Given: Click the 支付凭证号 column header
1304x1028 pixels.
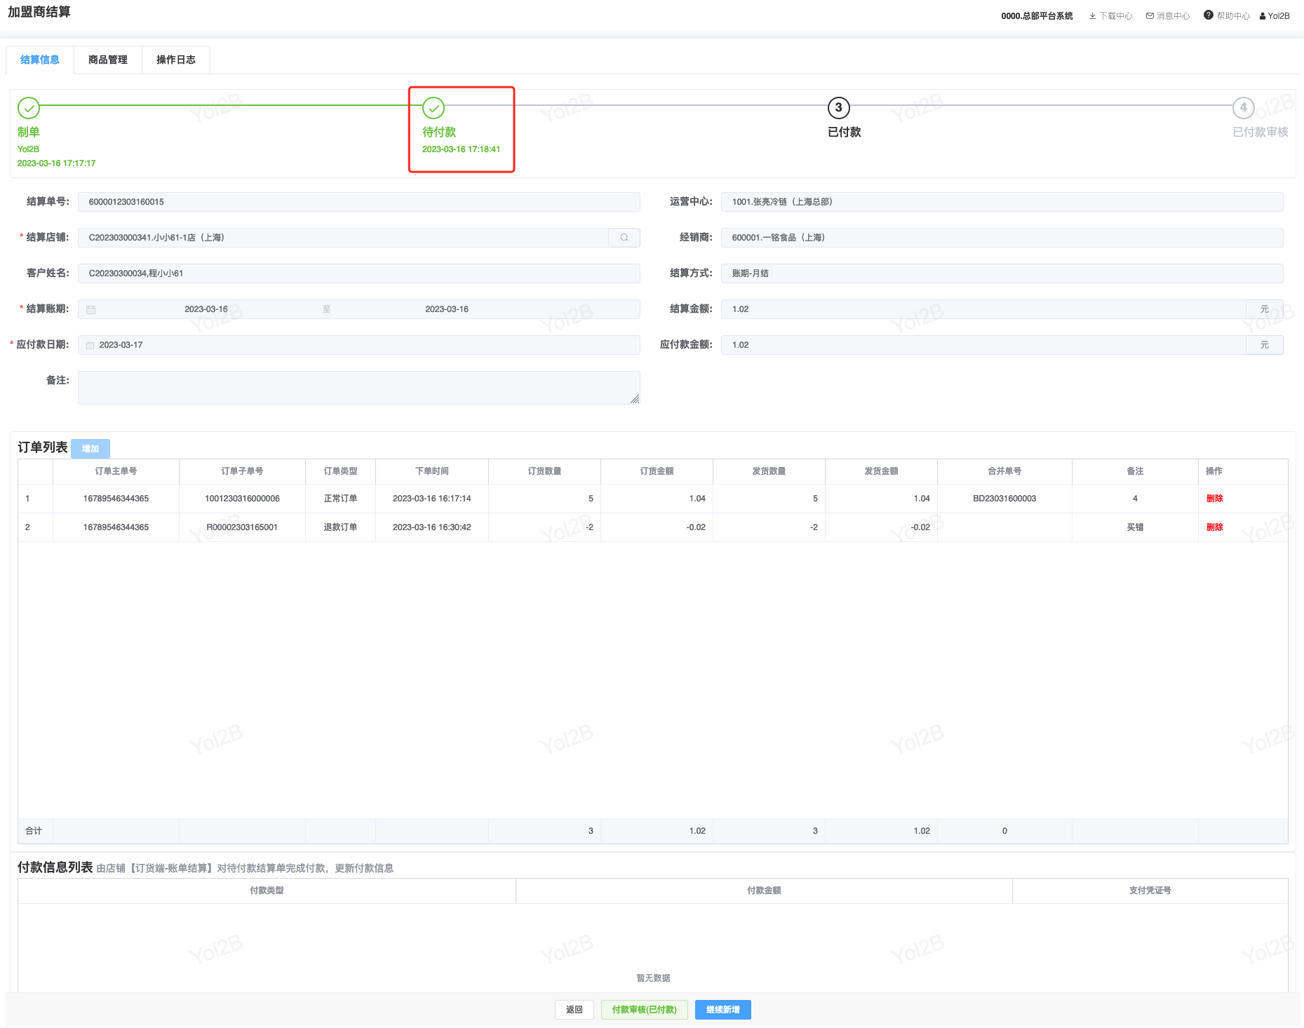Looking at the screenshot, I should coord(1150,891).
